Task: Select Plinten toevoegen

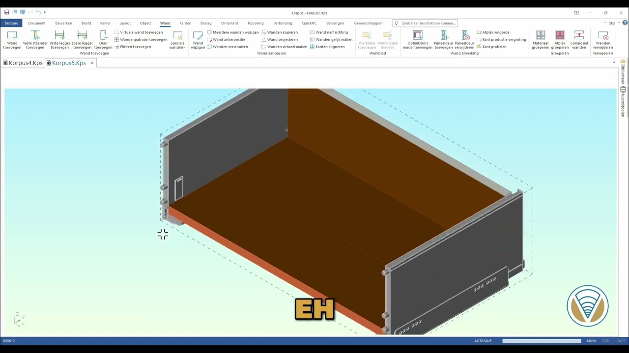Action: click(132, 47)
